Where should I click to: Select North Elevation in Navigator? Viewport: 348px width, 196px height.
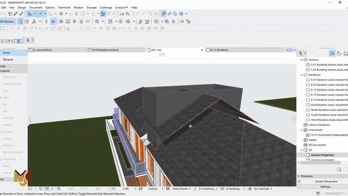click(327, 110)
